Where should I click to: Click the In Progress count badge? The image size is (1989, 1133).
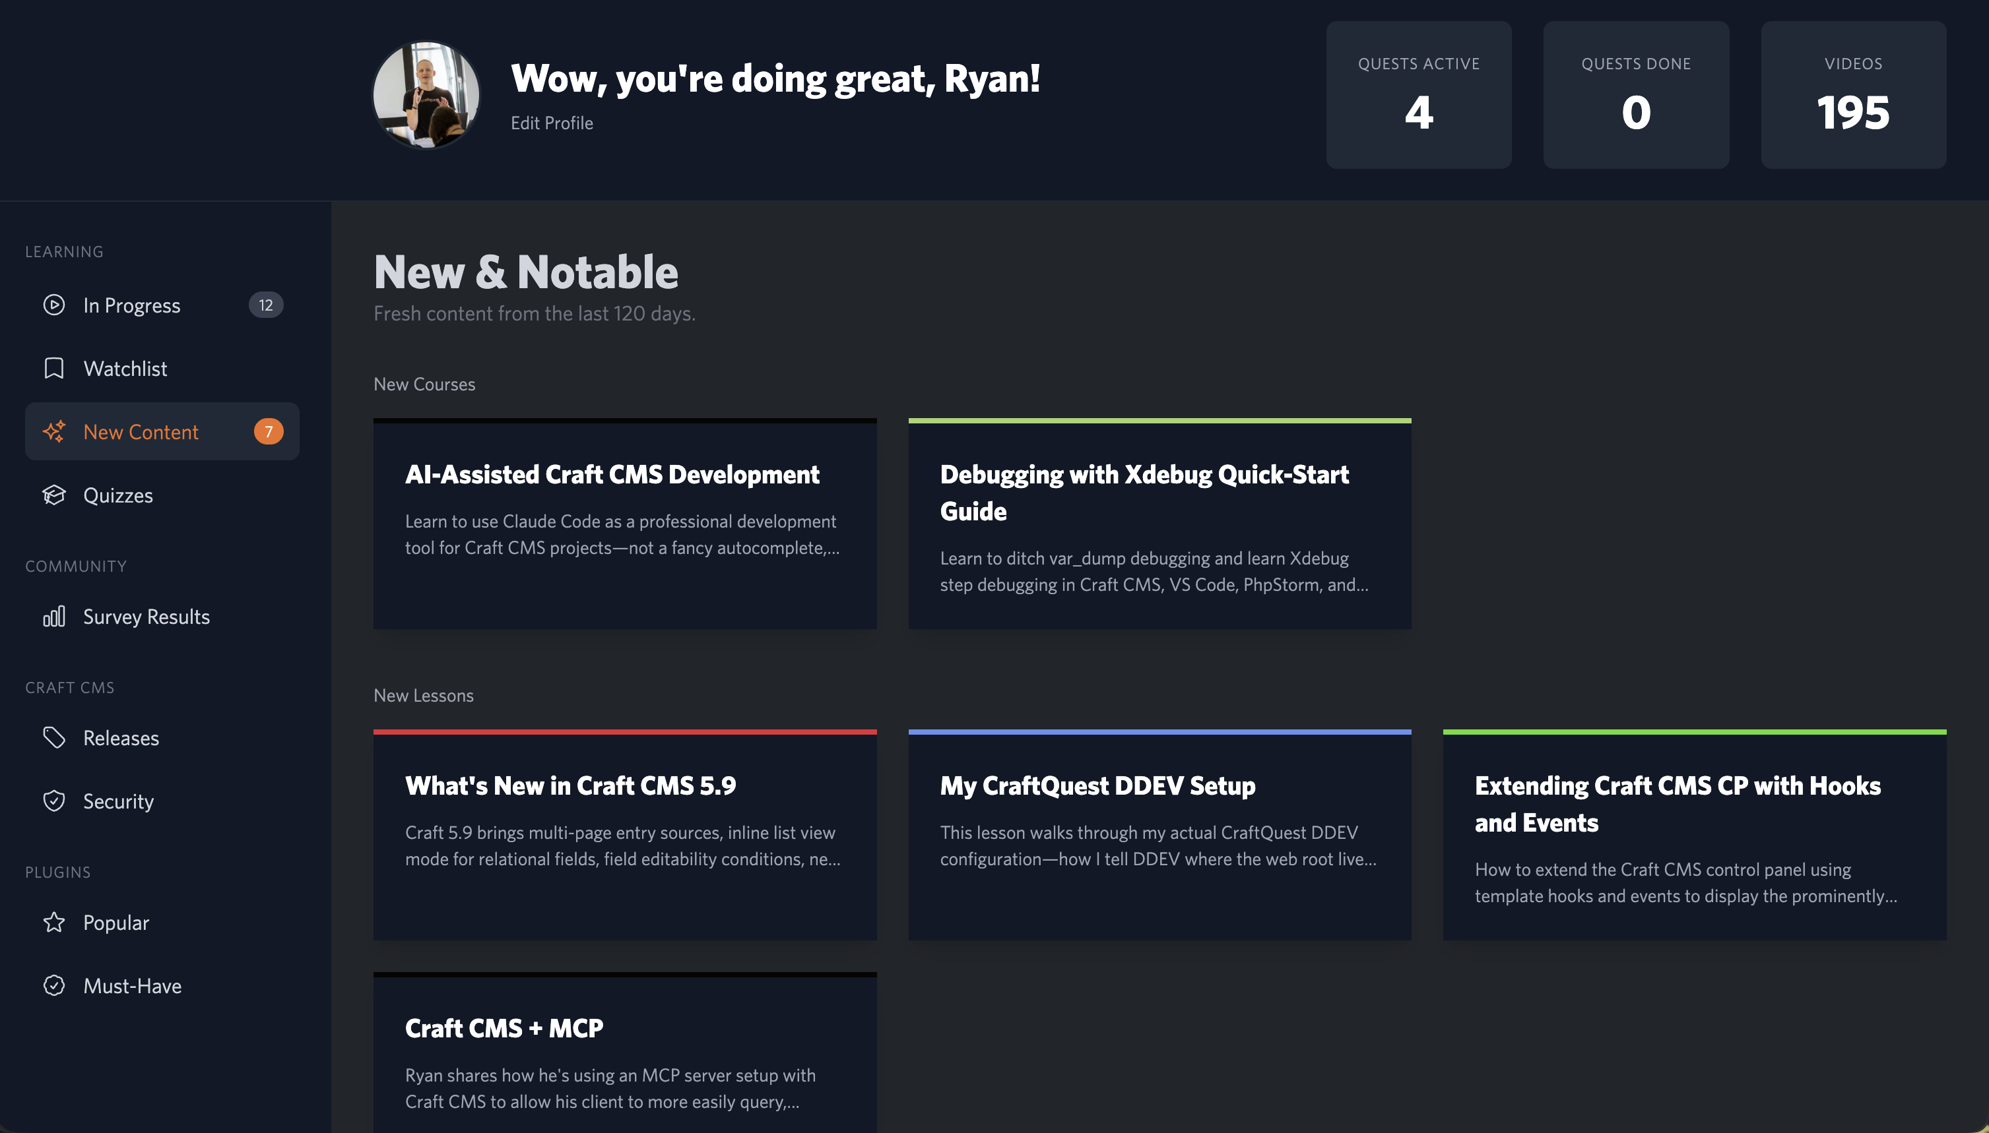point(265,305)
